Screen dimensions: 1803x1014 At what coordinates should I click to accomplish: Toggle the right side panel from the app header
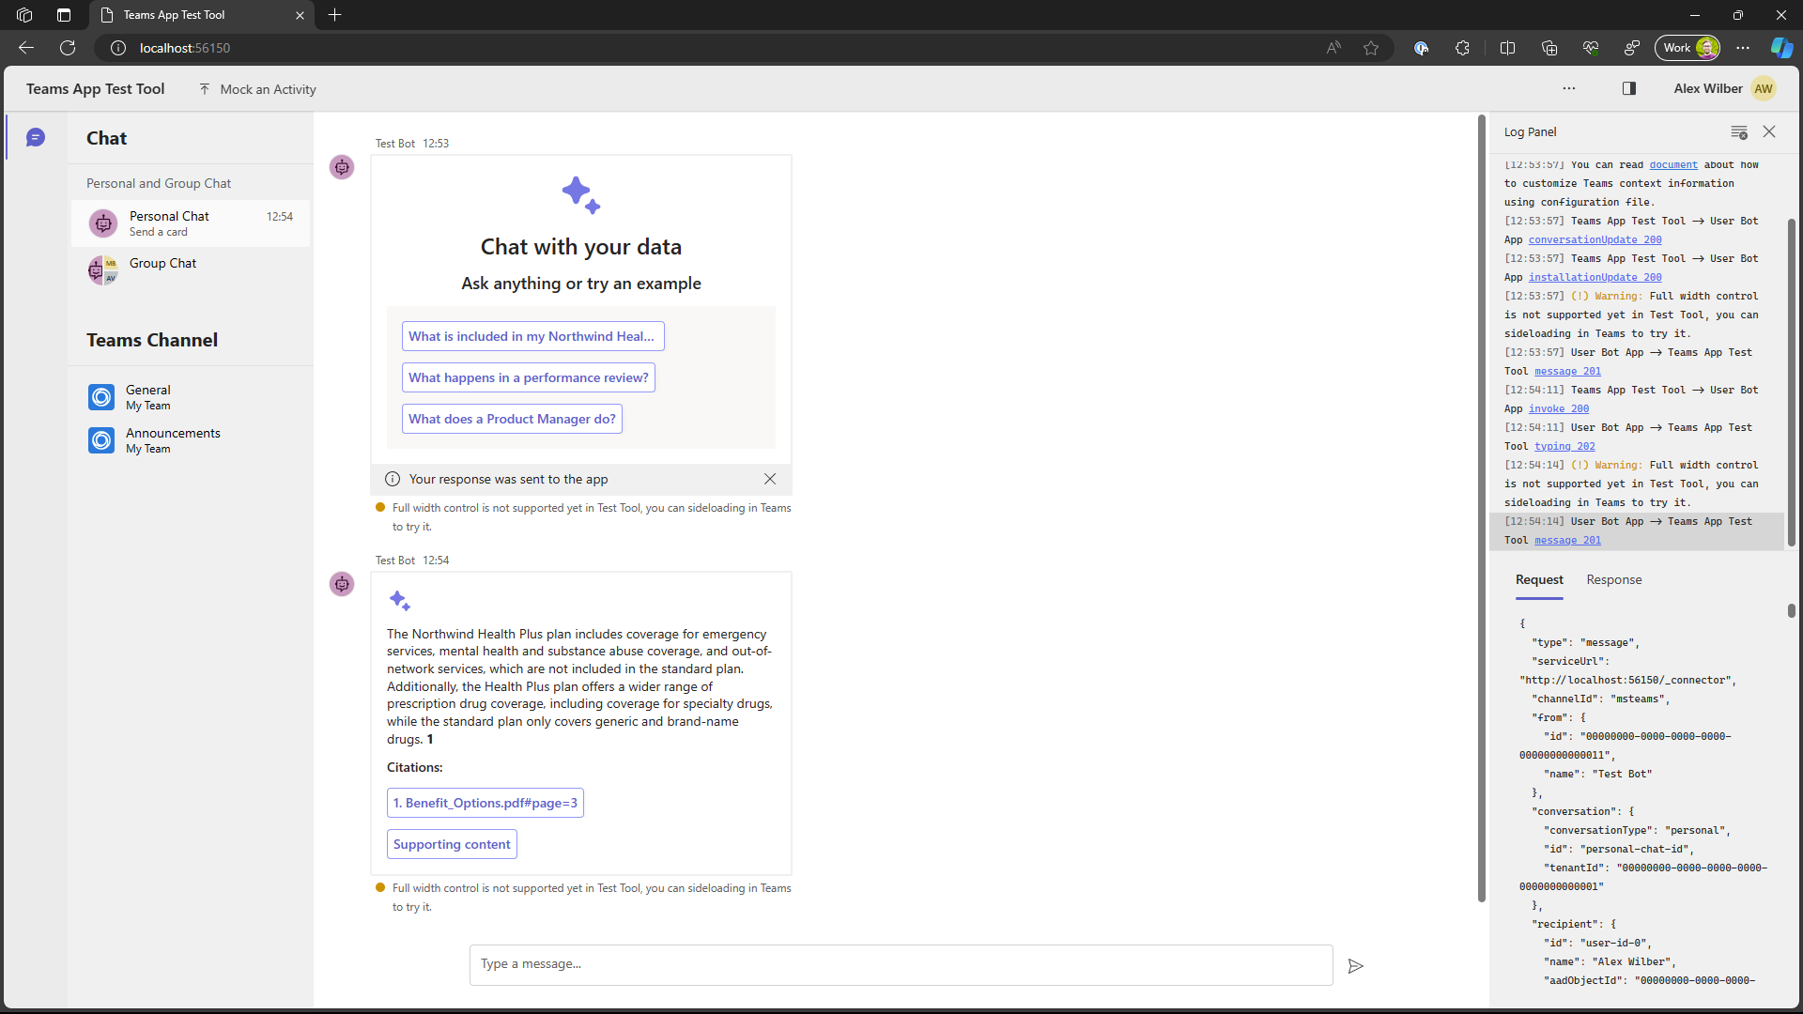pos(1629,88)
